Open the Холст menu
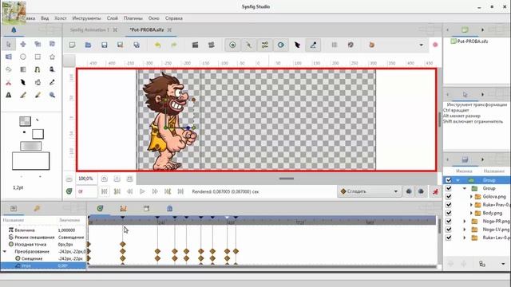This screenshot has width=511, height=287. (x=61, y=18)
